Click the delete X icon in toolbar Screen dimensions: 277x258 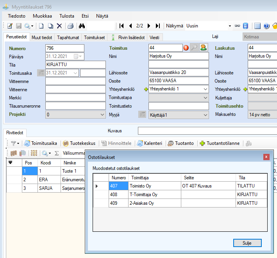coord(59,26)
